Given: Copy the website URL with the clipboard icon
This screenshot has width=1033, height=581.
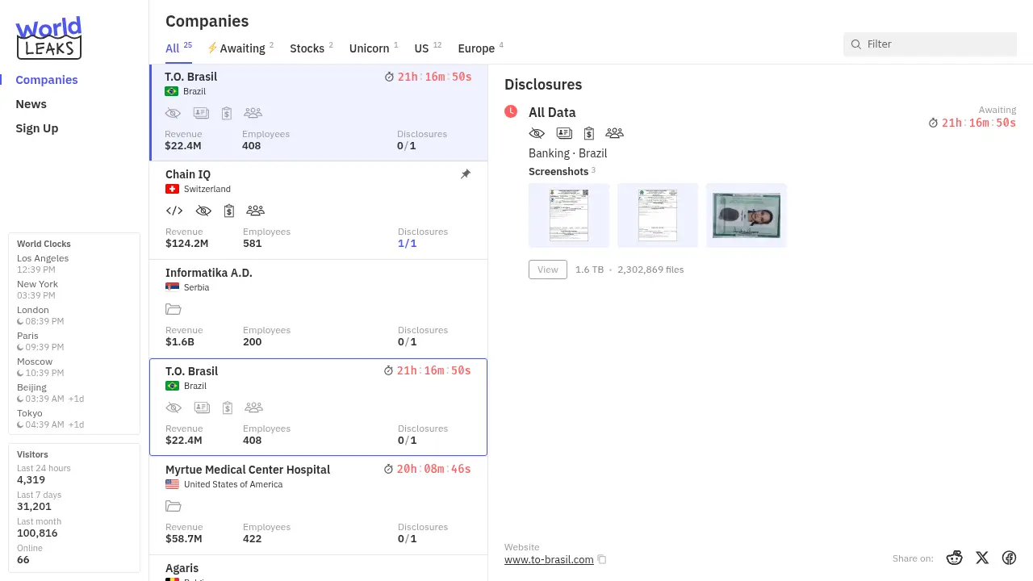Looking at the screenshot, I should click(x=602, y=559).
